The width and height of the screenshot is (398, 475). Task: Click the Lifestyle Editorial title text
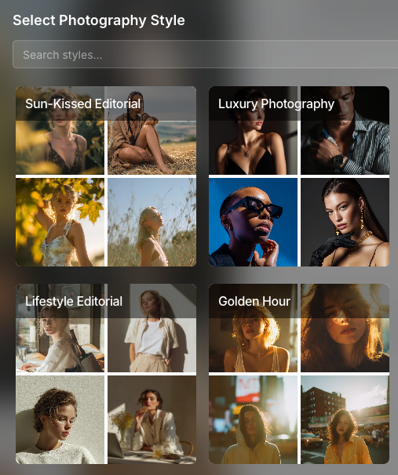74,302
